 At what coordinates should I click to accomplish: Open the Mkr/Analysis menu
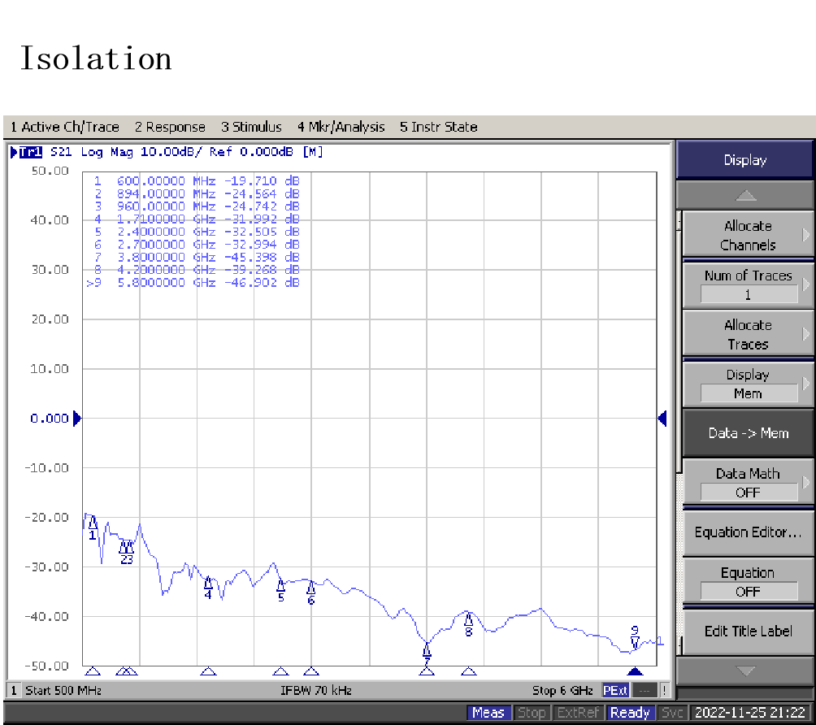[x=341, y=127]
